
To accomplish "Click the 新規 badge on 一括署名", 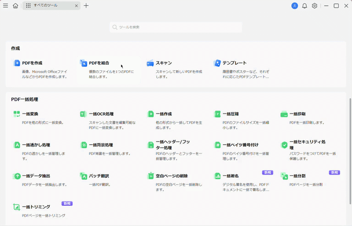I will 268,172.
